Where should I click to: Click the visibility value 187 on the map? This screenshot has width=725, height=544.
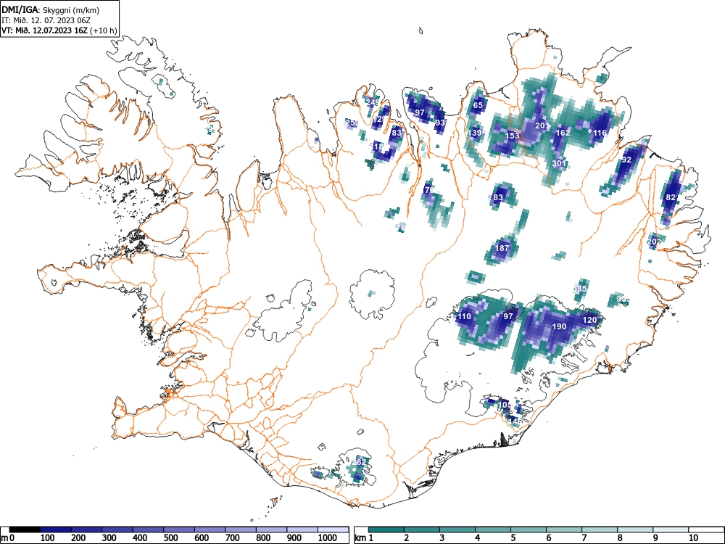[x=502, y=248]
